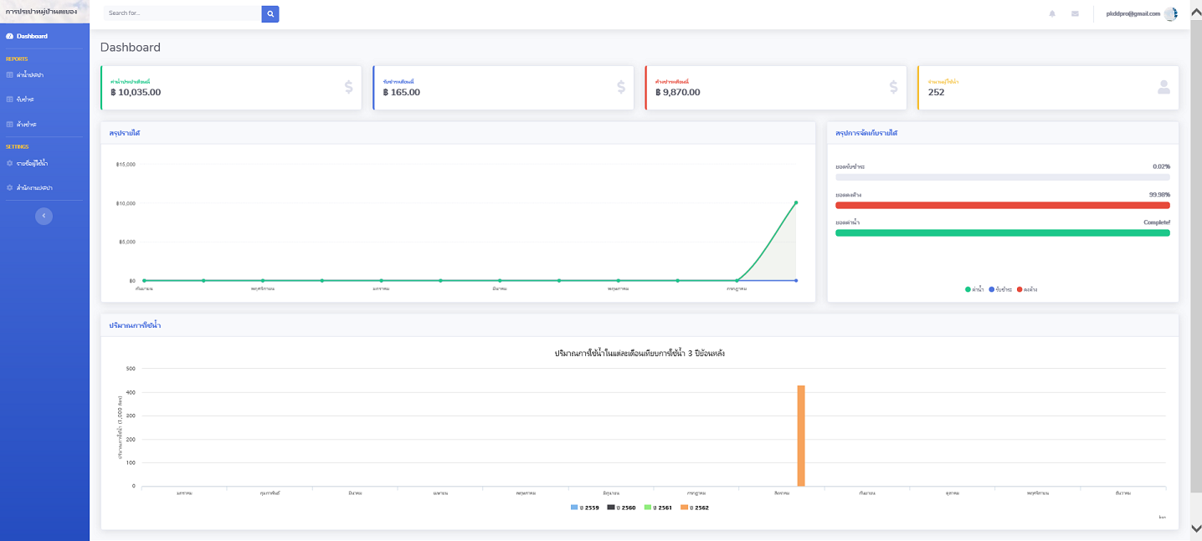The image size is (1202, 541).
Task: Open the notifications bell icon
Action: coord(1052,13)
